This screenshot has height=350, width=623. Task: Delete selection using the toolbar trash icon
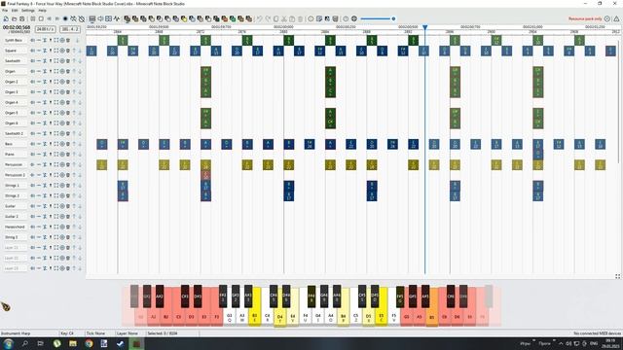(x=301, y=18)
